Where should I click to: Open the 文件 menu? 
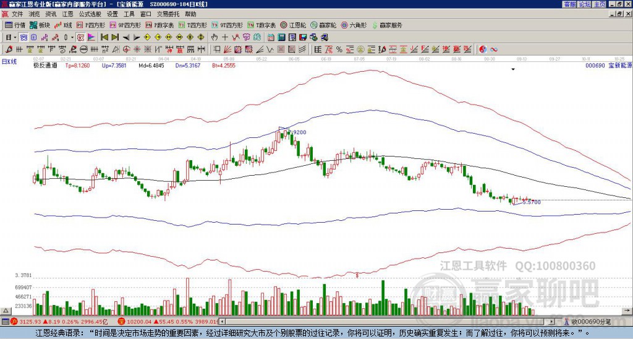click(17, 14)
